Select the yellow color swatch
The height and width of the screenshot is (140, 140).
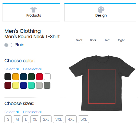(16, 85)
